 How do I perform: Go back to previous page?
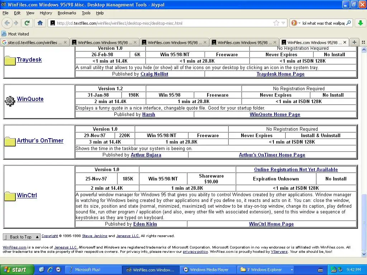[7, 23]
